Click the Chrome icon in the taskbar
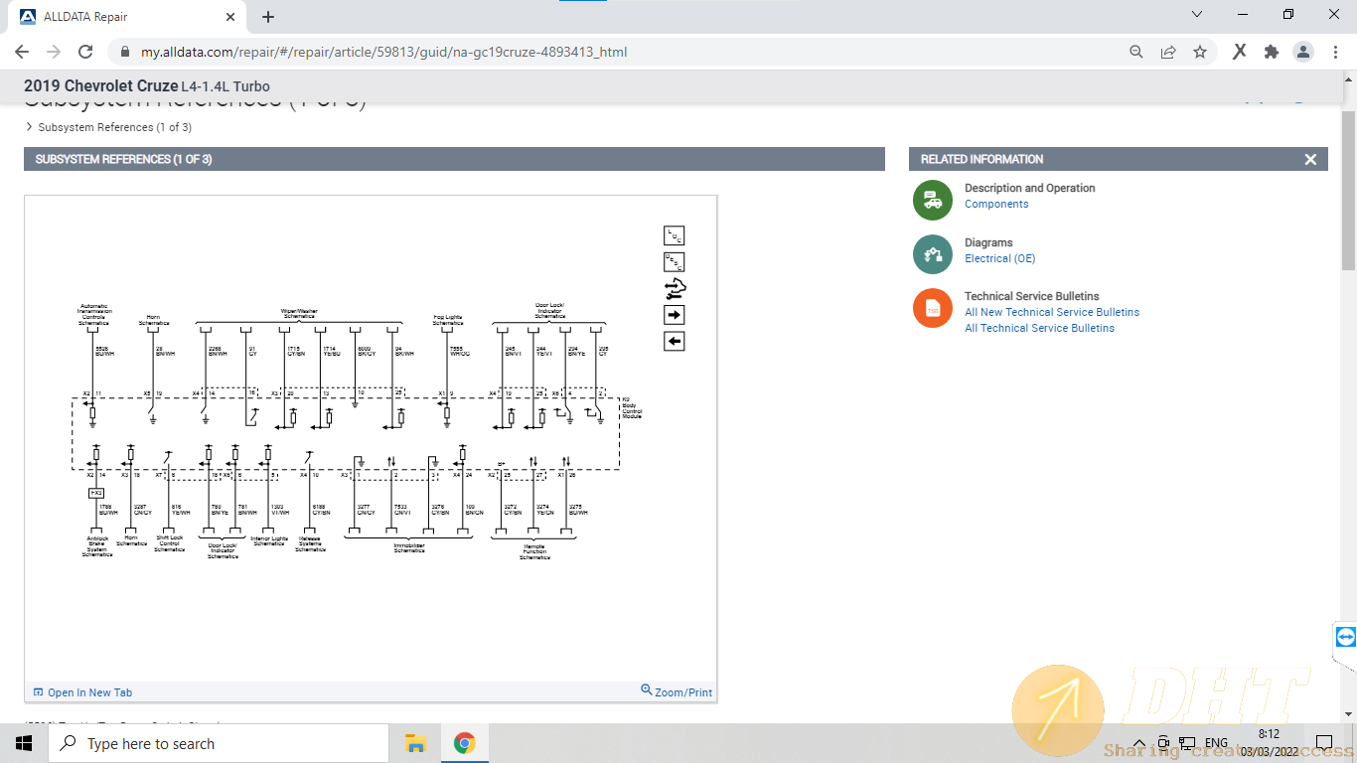 464,743
